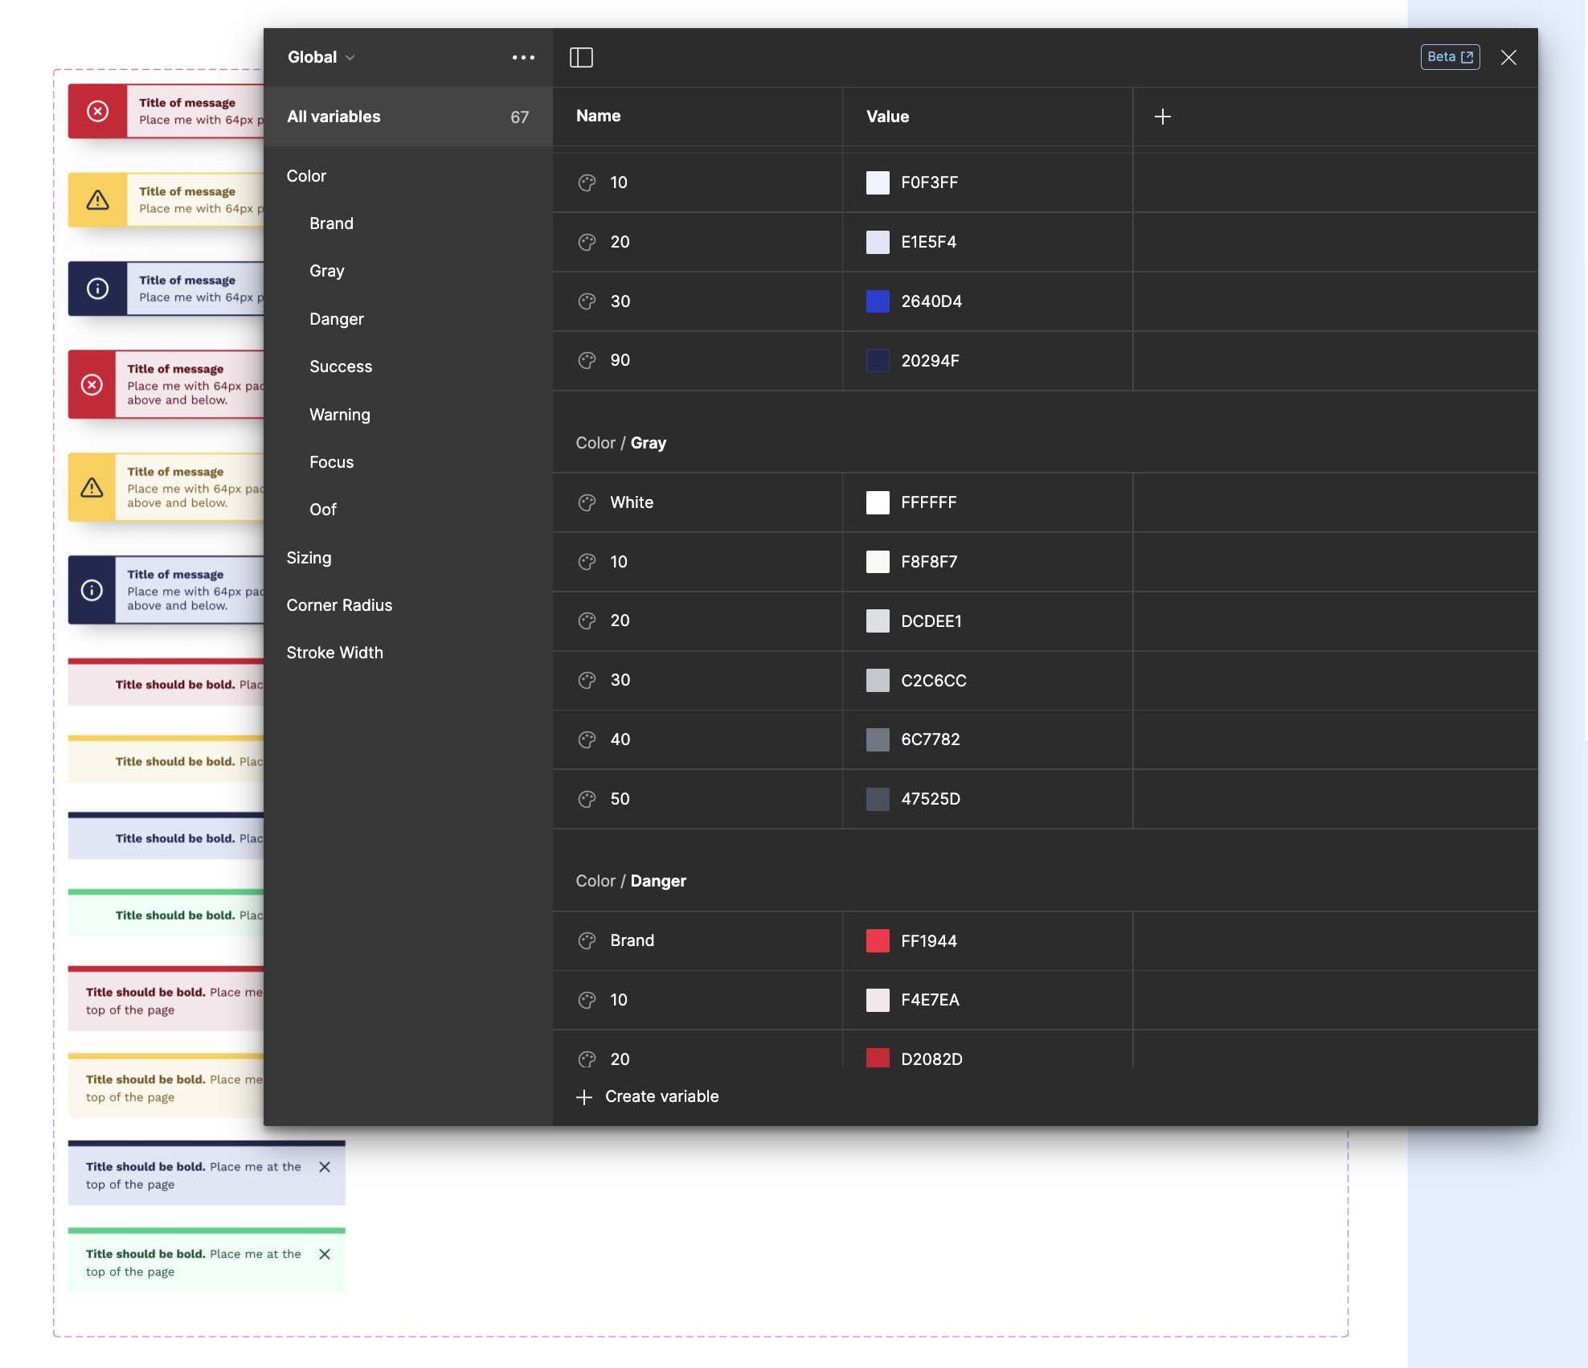Open the Beta feedback link

1449,56
